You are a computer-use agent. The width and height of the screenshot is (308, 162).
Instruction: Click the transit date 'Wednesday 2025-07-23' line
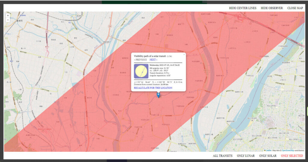point(165,65)
